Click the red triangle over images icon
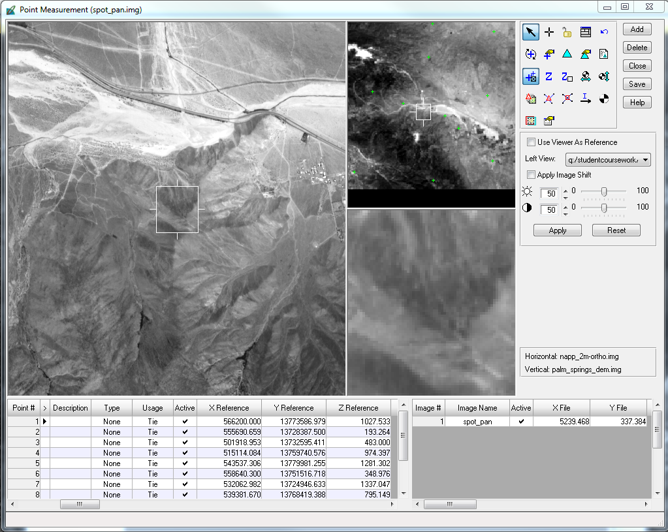The image size is (668, 532). (530, 99)
